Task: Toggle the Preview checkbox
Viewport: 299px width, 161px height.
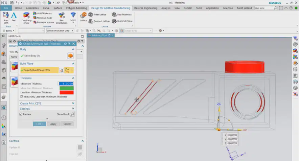Action: pyautogui.click(x=21, y=114)
